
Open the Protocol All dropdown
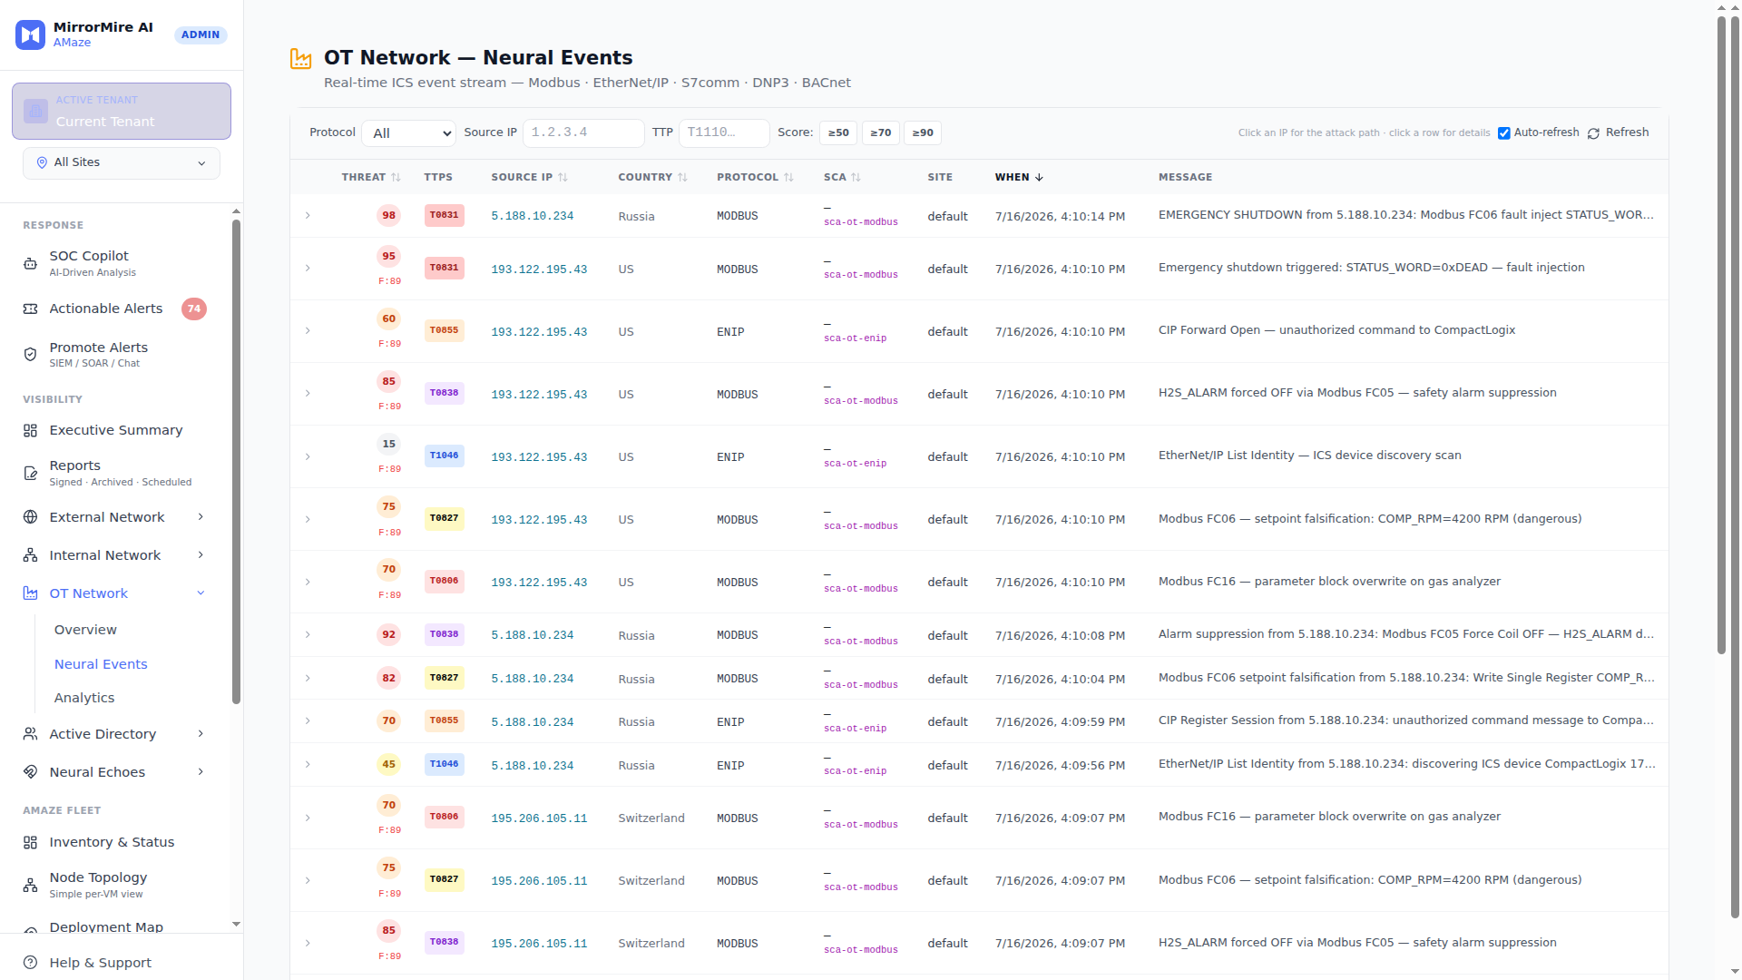coord(408,133)
